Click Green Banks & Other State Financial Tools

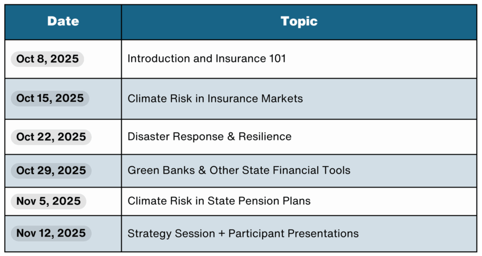(239, 171)
